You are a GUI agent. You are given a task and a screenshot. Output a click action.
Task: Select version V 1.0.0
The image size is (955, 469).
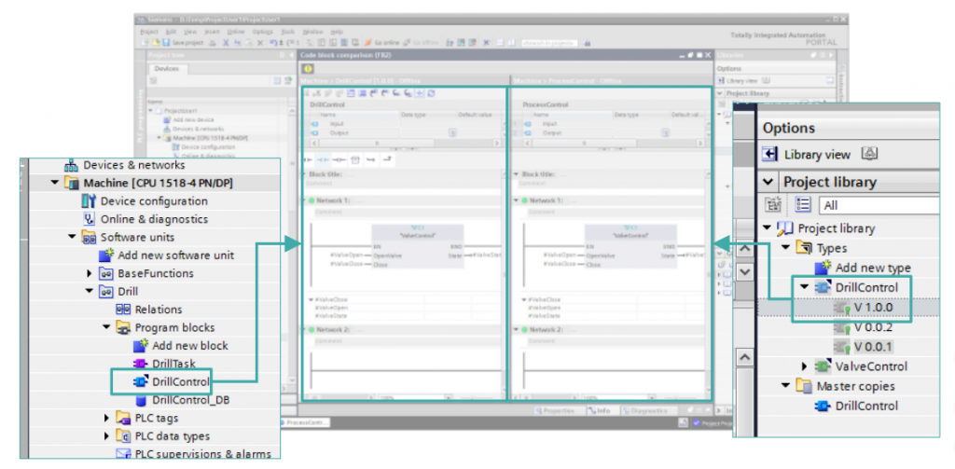coord(873,308)
